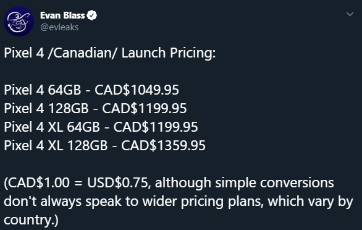Click the CAD$1.00 conversion text
Screen dimensions: 362x230
(38, 183)
